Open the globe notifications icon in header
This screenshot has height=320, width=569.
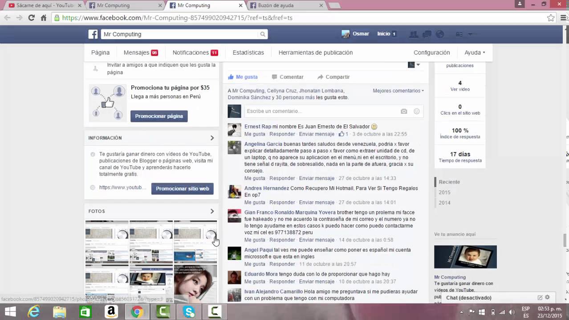pyautogui.click(x=440, y=34)
